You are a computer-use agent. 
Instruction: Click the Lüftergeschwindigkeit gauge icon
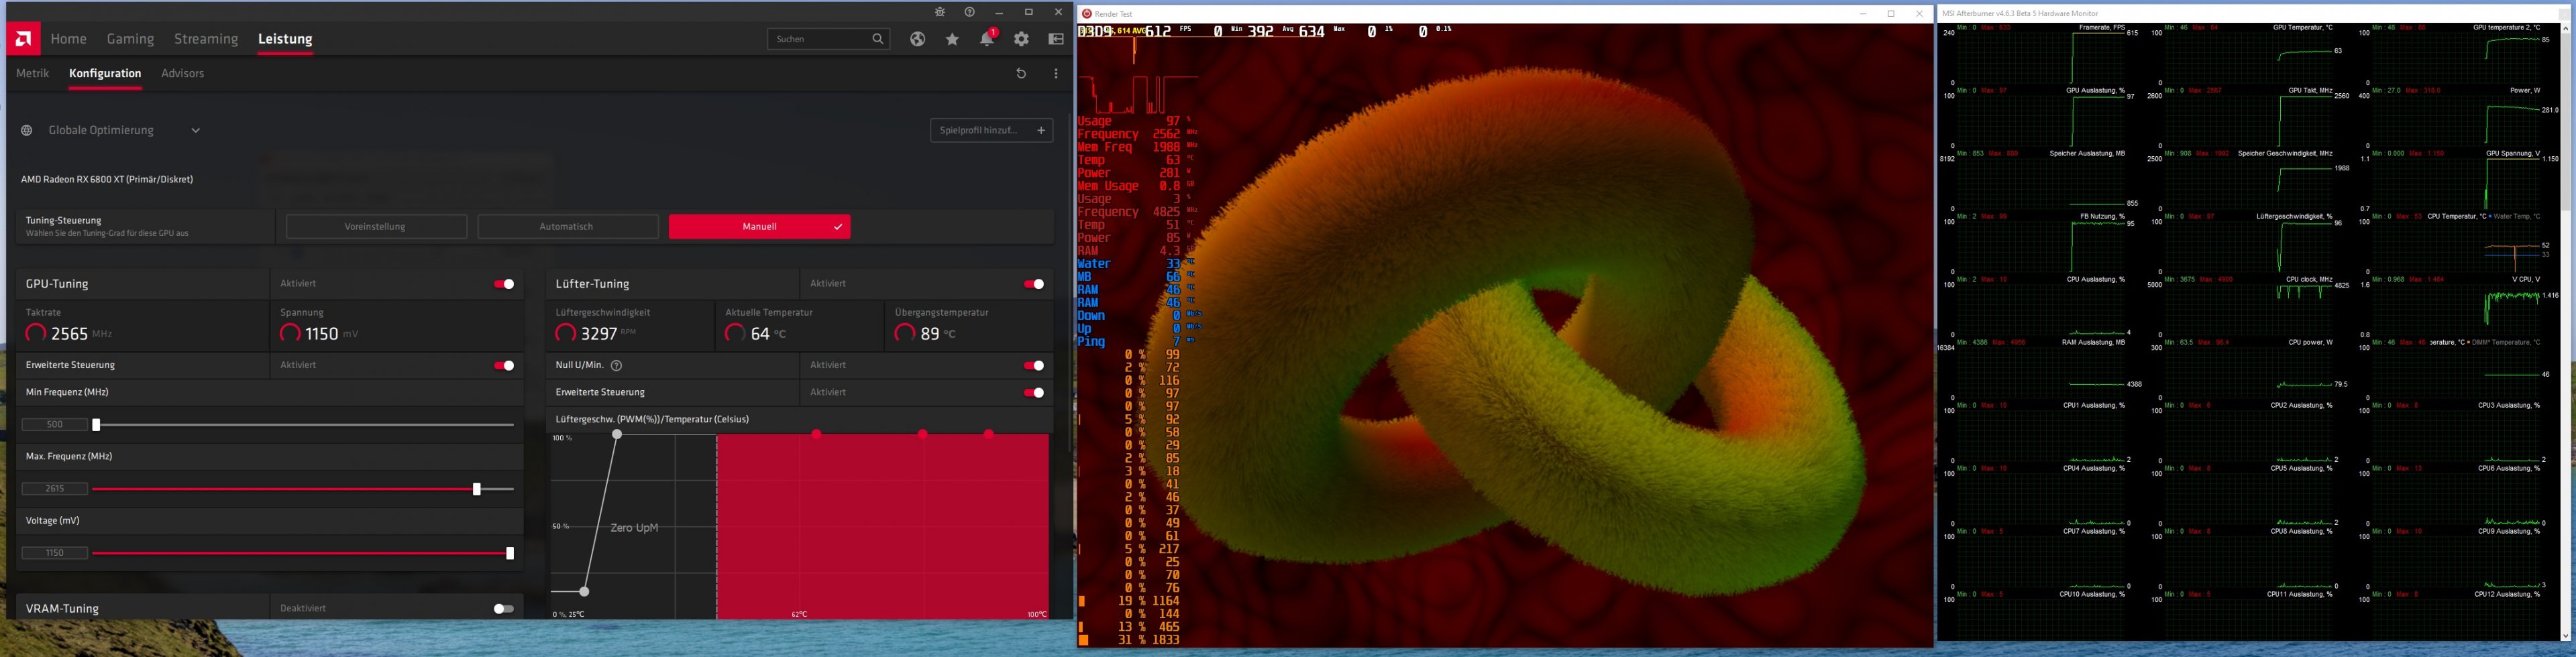pyautogui.click(x=566, y=333)
